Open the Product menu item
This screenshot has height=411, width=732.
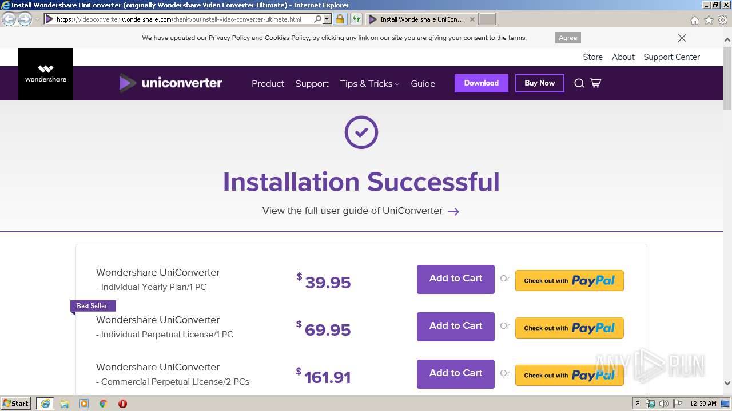point(268,83)
